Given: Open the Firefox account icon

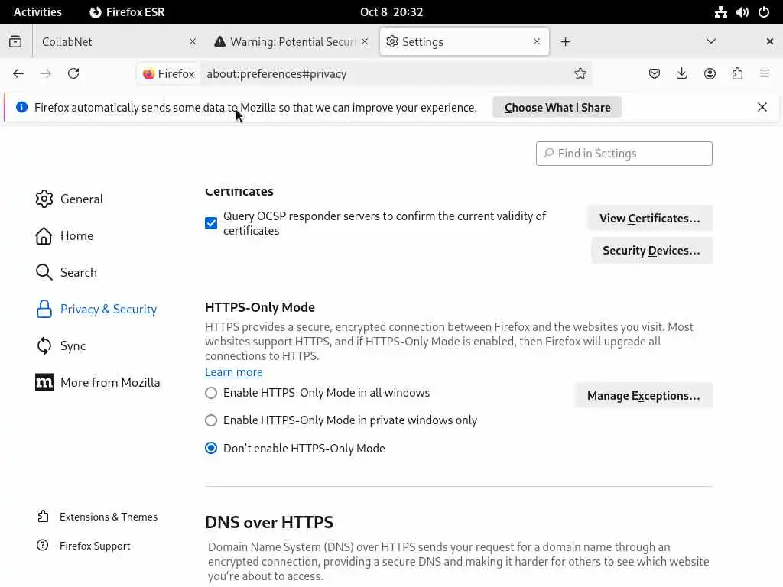Looking at the screenshot, I should coord(710,73).
